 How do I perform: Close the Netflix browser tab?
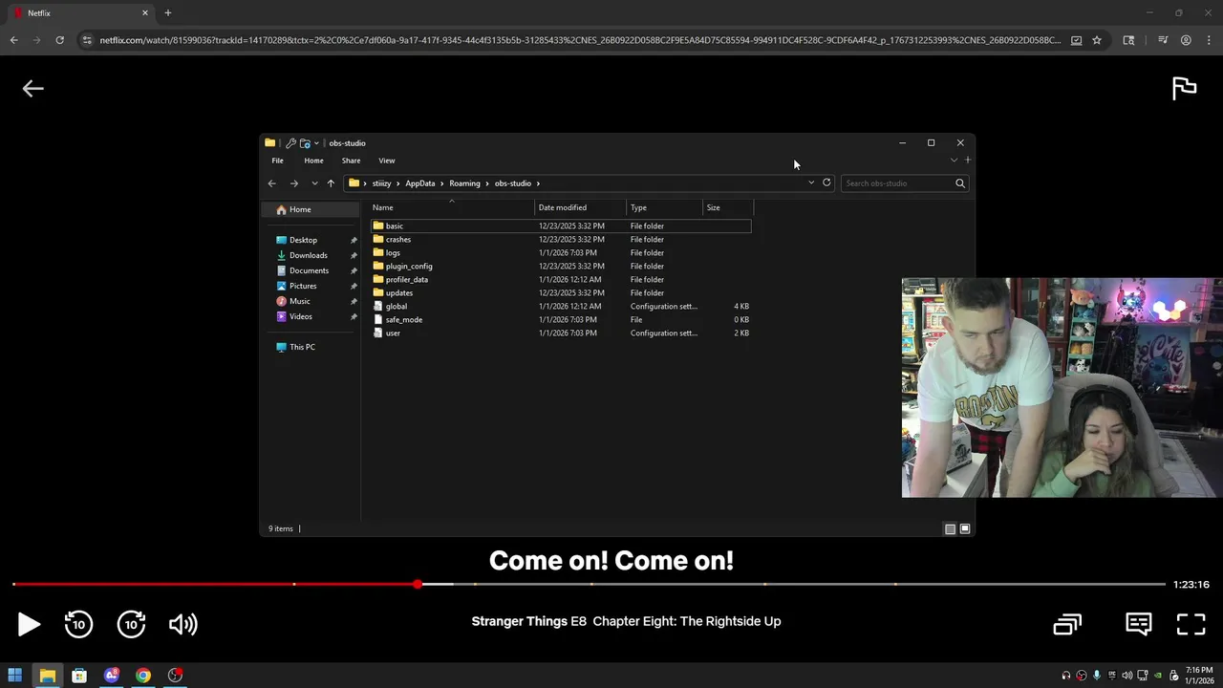pos(145,12)
